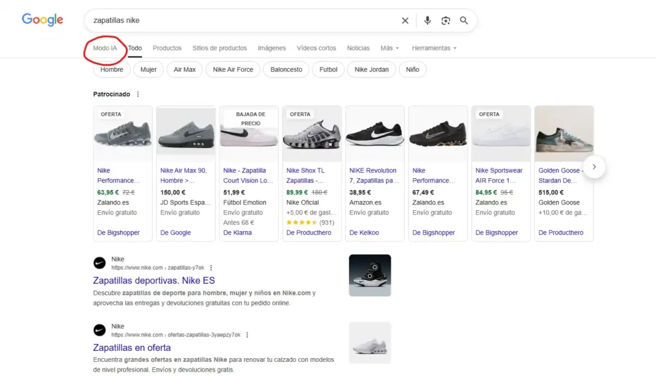Open Google Lens image search icon
The height and width of the screenshot is (376, 656).
coord(446,20)
